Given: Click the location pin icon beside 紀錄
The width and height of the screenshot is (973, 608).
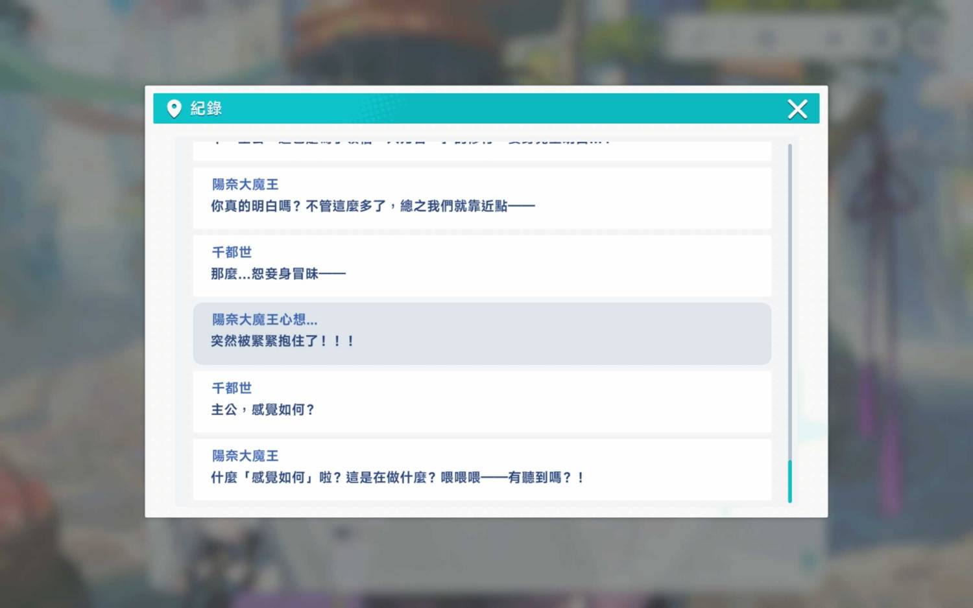Looking at the screenshot, I should point(174,109).
